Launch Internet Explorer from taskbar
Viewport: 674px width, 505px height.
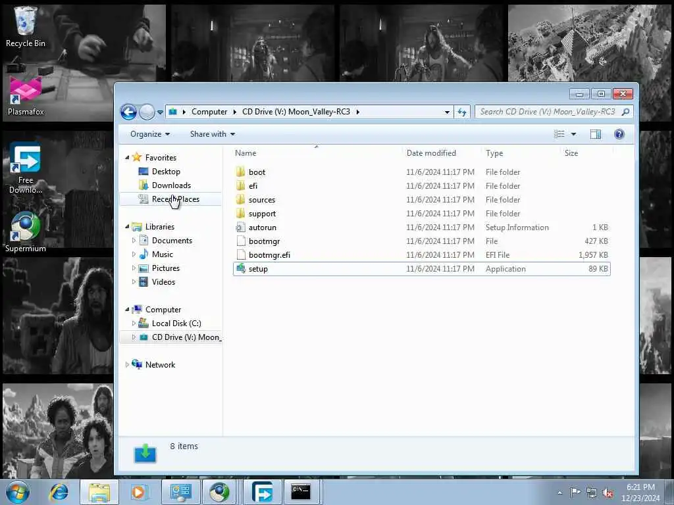[x=59, y=492]
